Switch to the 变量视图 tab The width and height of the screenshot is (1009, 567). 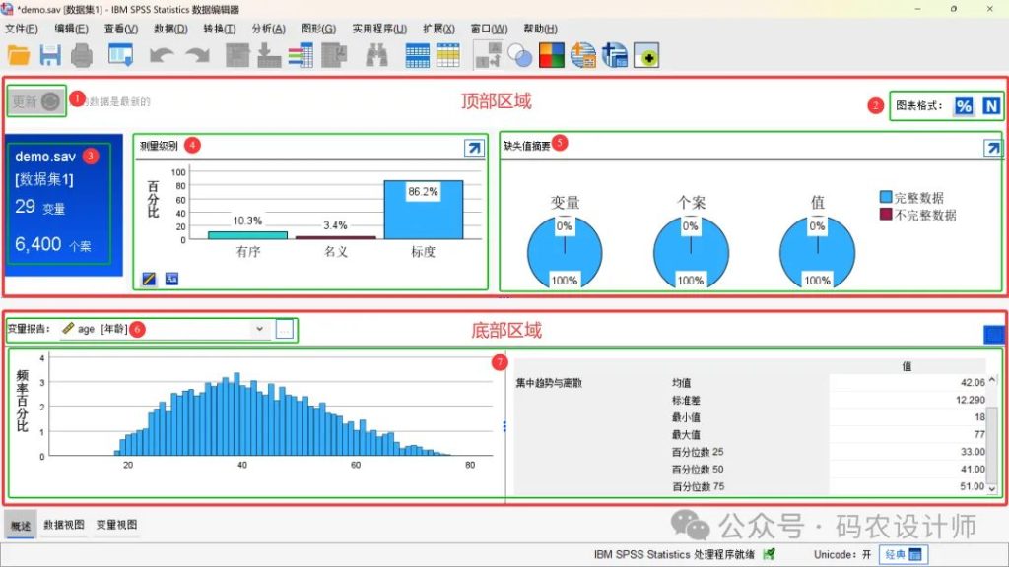[x=116, y=525]
